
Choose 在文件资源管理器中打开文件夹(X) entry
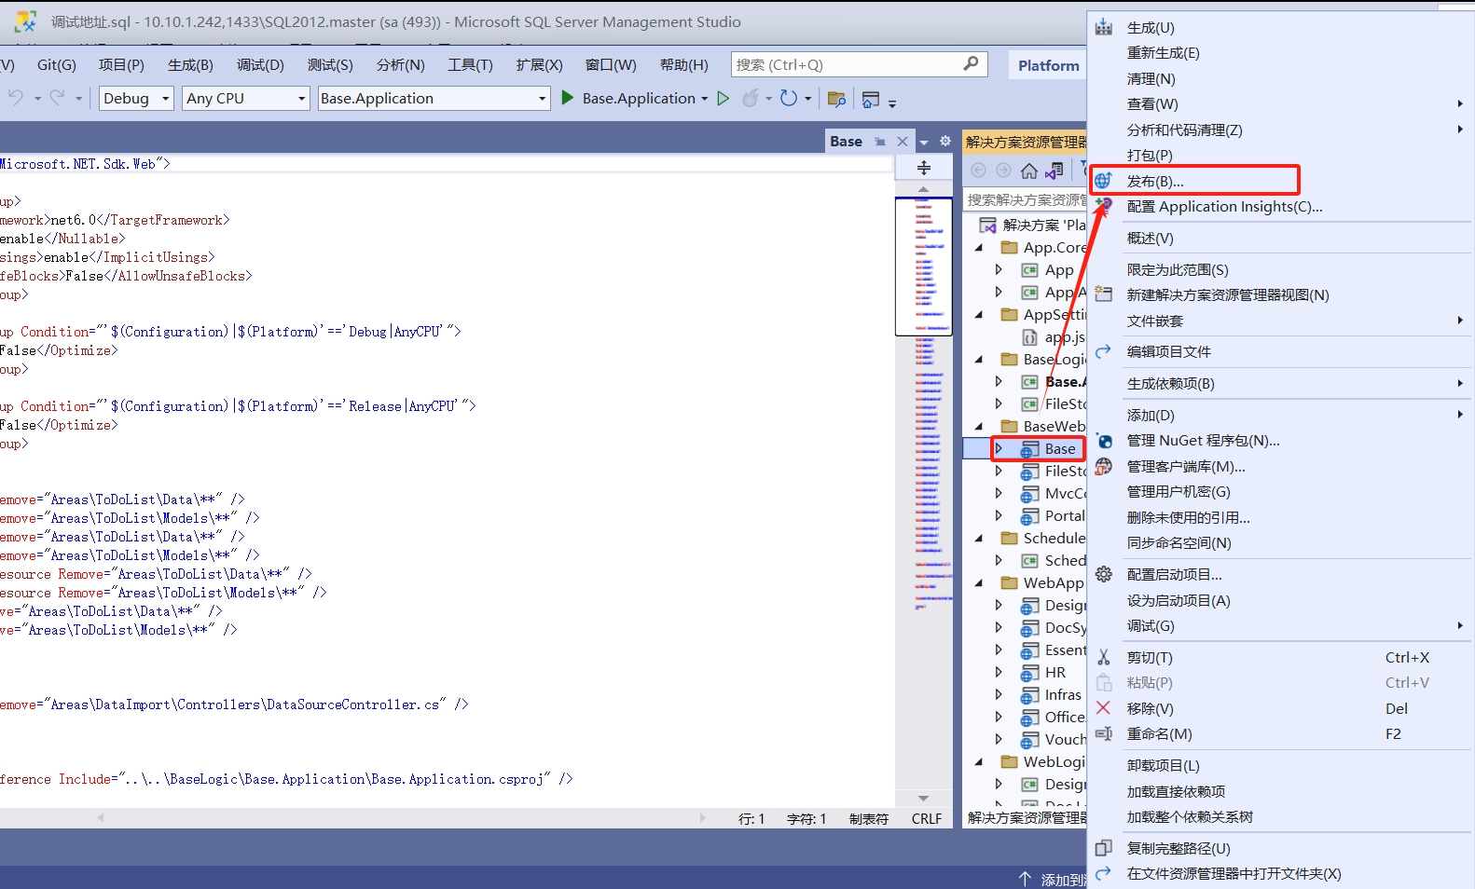click(x=1234, y=873)
